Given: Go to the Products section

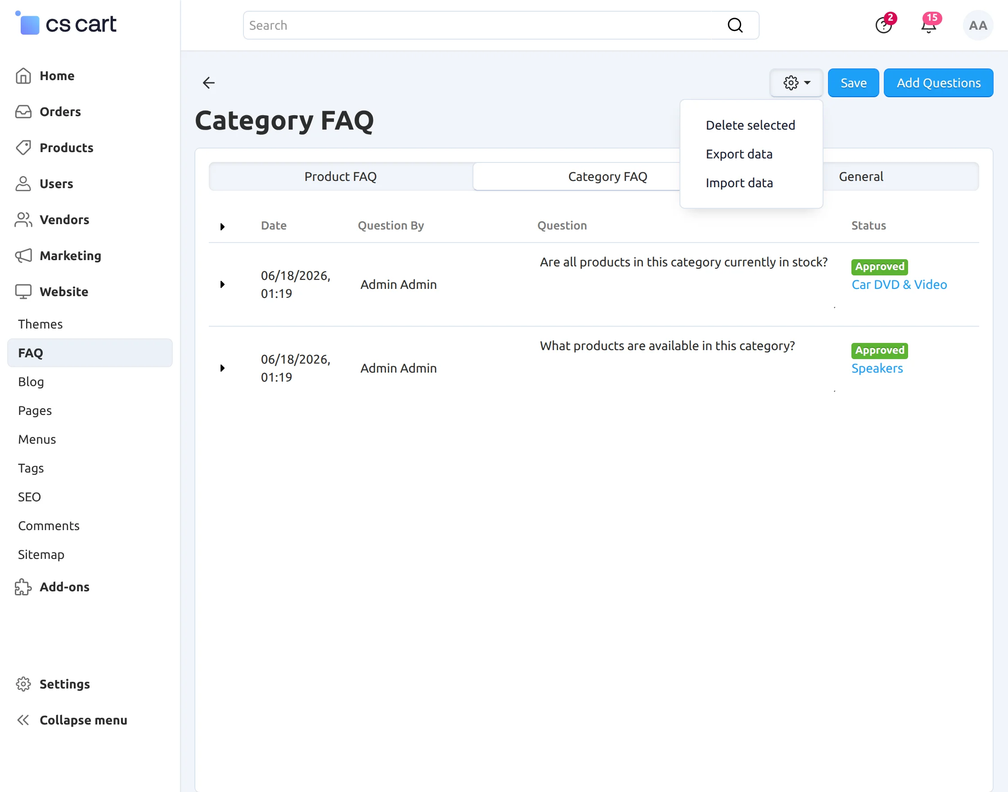Looking at the screenshot, I should [66, 148].
